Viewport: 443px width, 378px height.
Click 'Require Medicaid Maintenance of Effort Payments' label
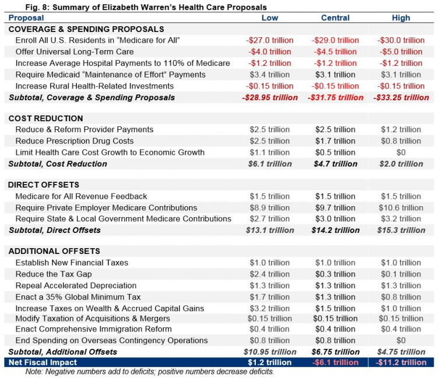111,75
